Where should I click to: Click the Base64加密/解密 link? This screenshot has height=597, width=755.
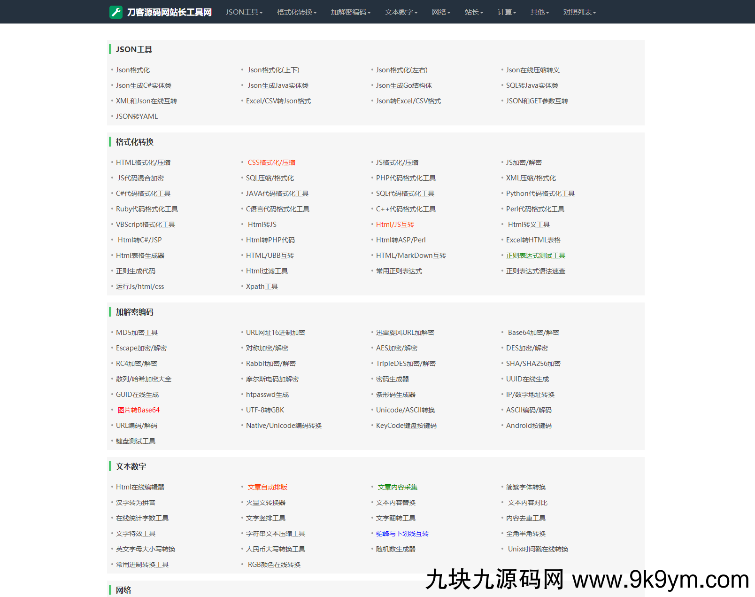[x=533, y=333]
